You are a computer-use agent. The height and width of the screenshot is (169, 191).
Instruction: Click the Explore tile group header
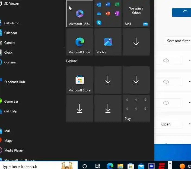click(72, 61)
